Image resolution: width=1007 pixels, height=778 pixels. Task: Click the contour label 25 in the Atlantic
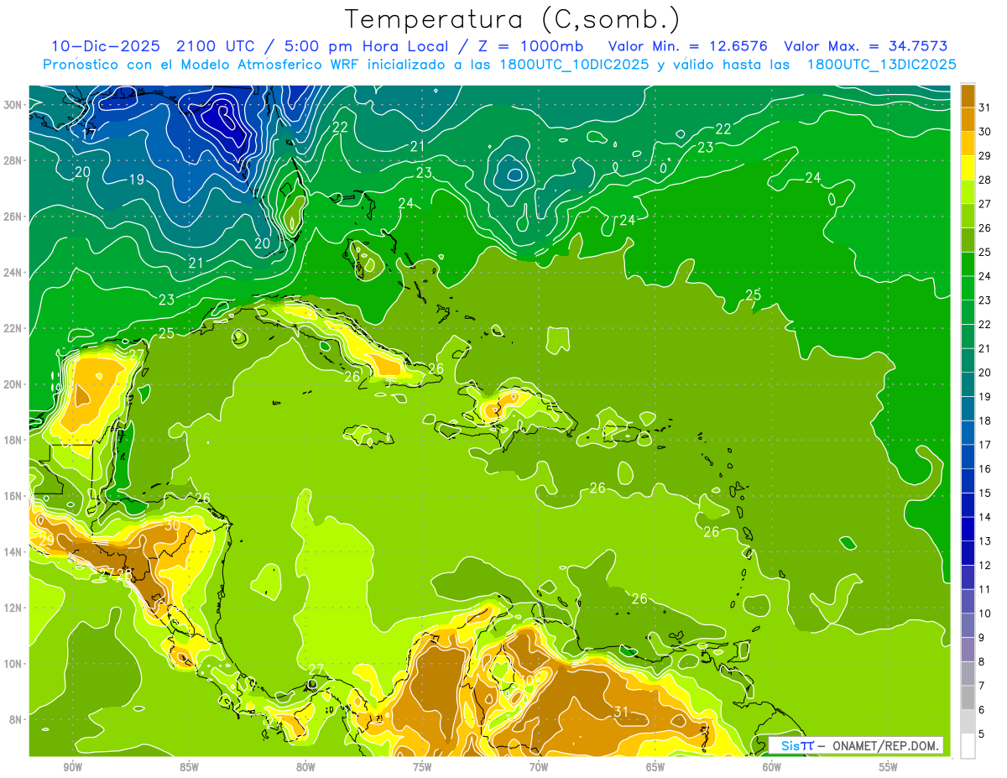[x=754, y=295]
